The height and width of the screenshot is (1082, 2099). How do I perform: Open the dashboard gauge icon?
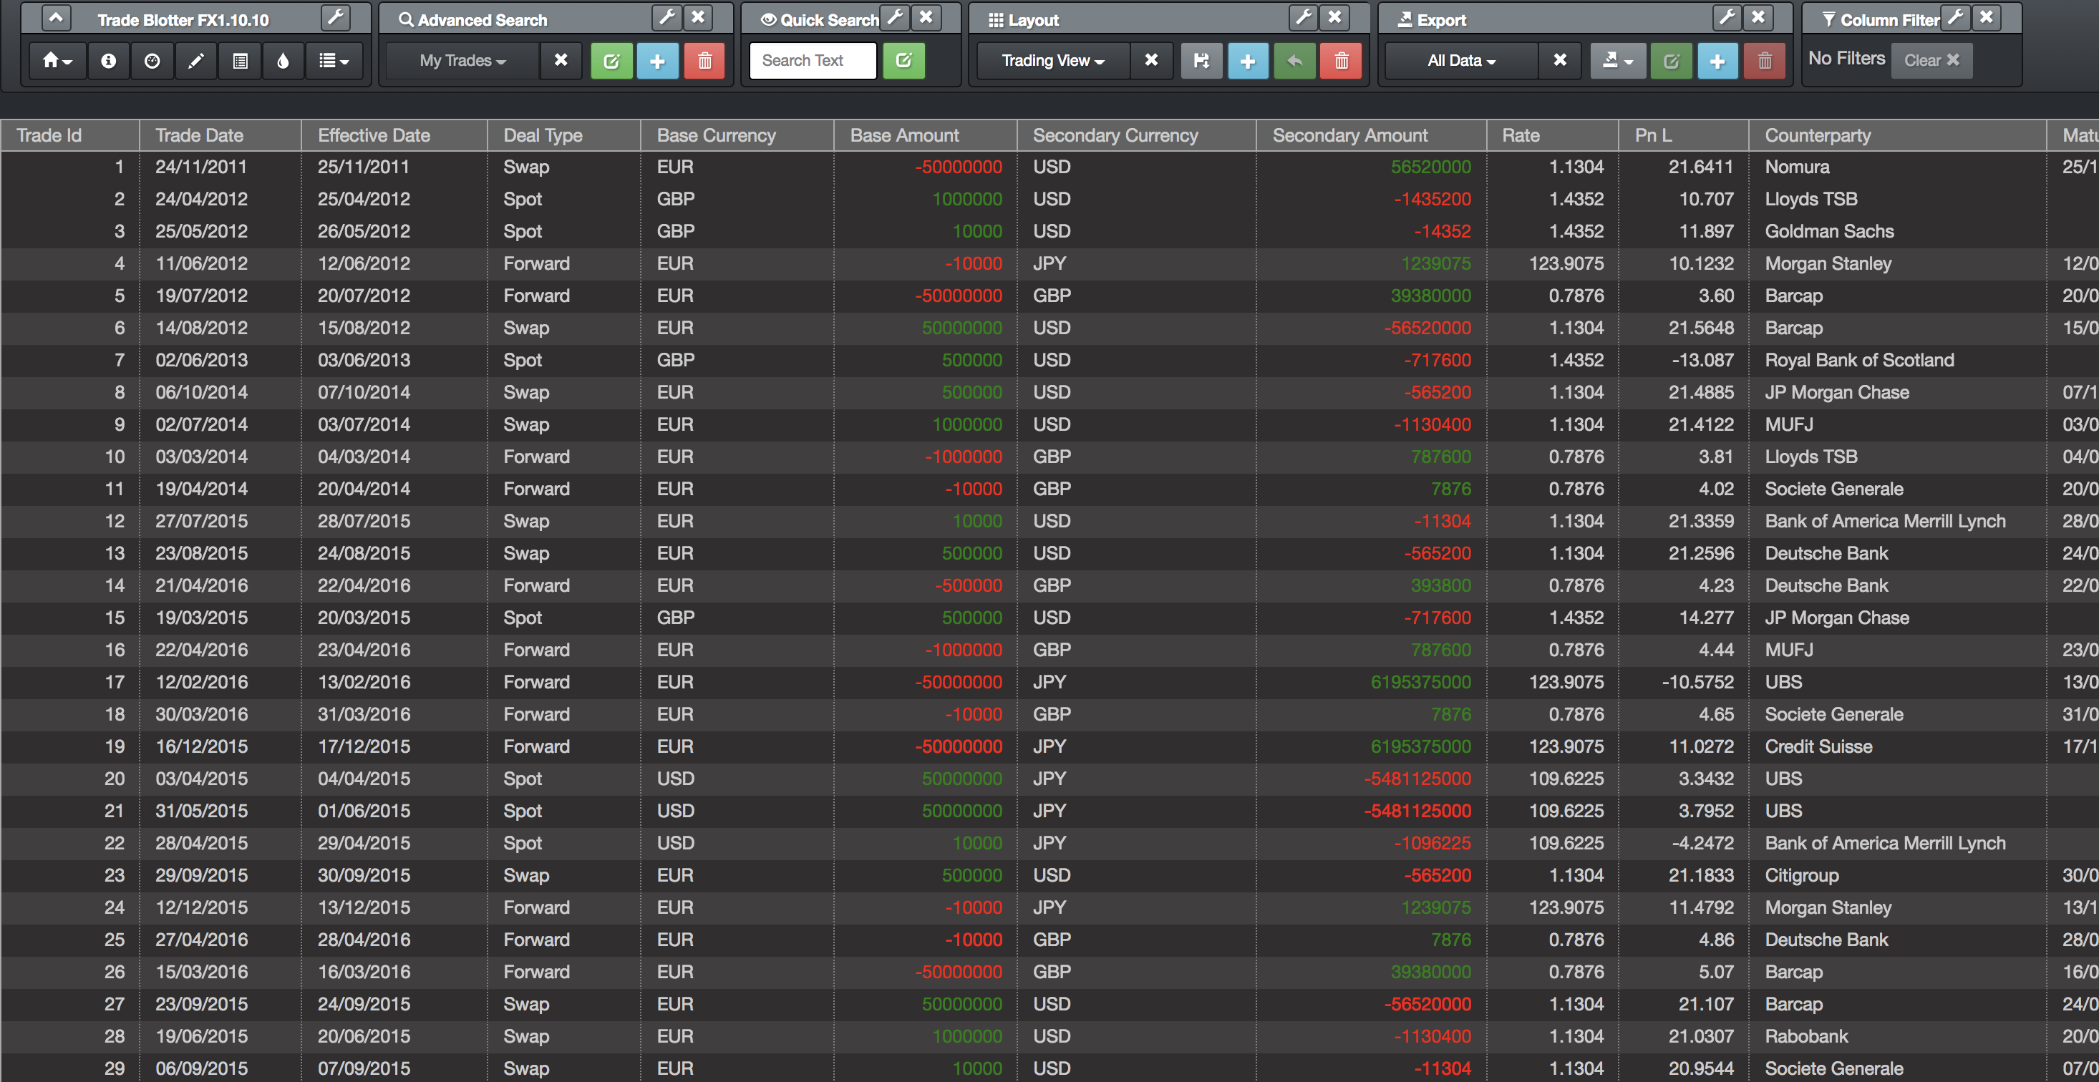coord(152,60)
